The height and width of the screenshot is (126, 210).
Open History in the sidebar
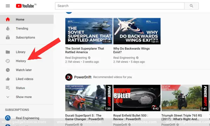[x=27, y=61]
